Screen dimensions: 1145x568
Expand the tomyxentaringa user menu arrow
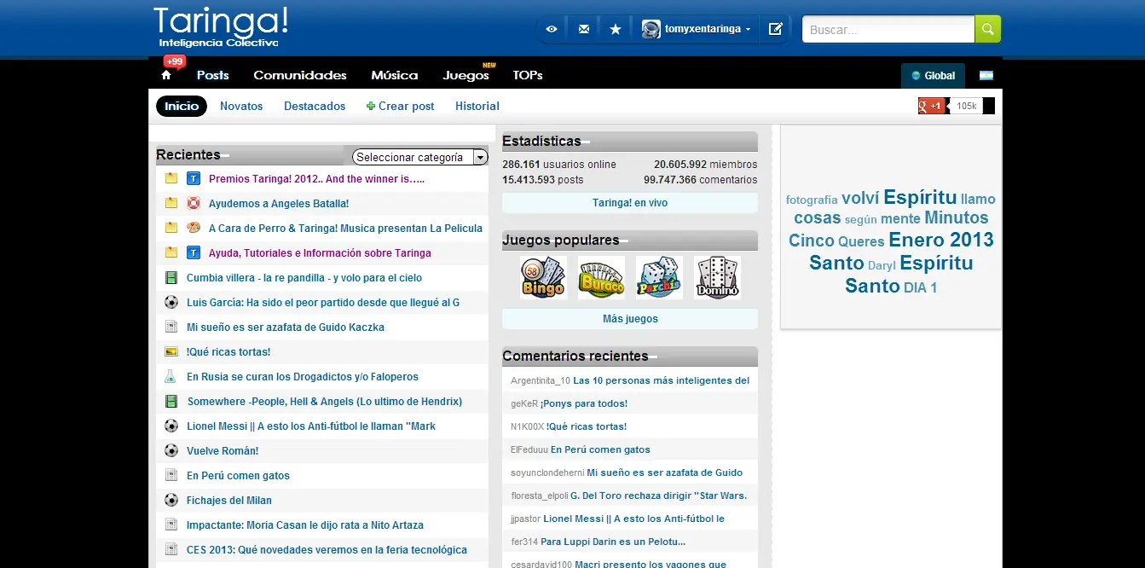(x=748, y=30)
